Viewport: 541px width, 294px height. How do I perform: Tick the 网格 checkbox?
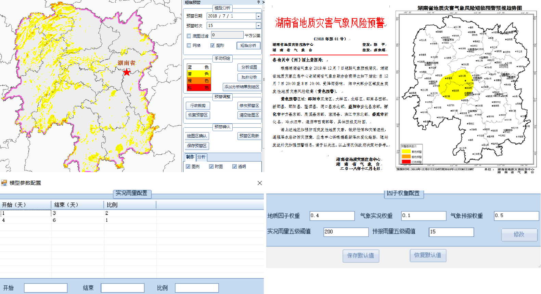tap(189, 45)
